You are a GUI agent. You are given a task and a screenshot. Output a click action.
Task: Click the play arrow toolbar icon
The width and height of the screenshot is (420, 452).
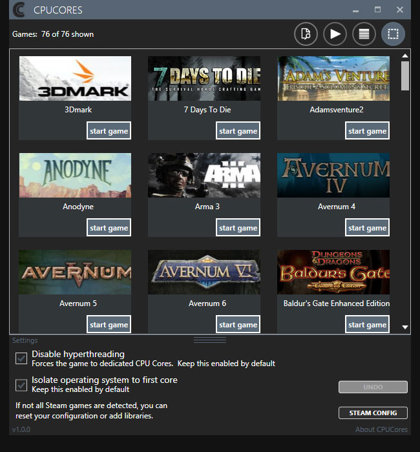point(335,34)
